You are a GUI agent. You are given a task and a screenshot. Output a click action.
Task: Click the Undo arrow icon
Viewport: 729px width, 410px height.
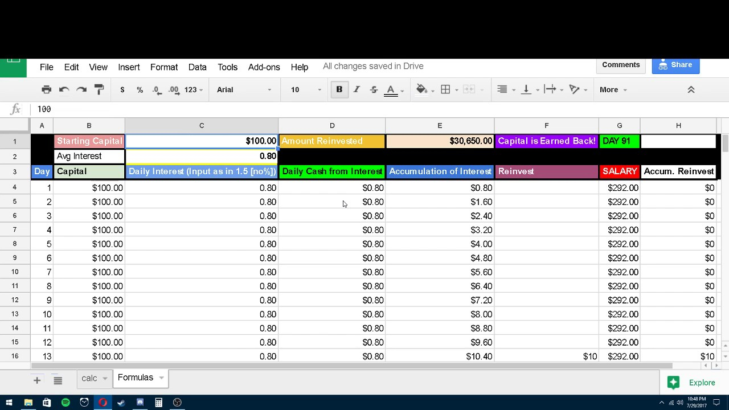64,89
